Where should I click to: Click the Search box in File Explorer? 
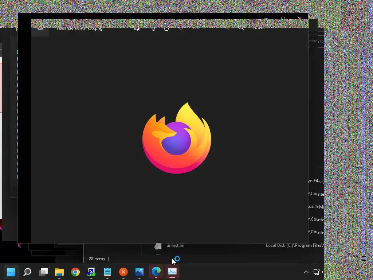click(x=316, y=41)
